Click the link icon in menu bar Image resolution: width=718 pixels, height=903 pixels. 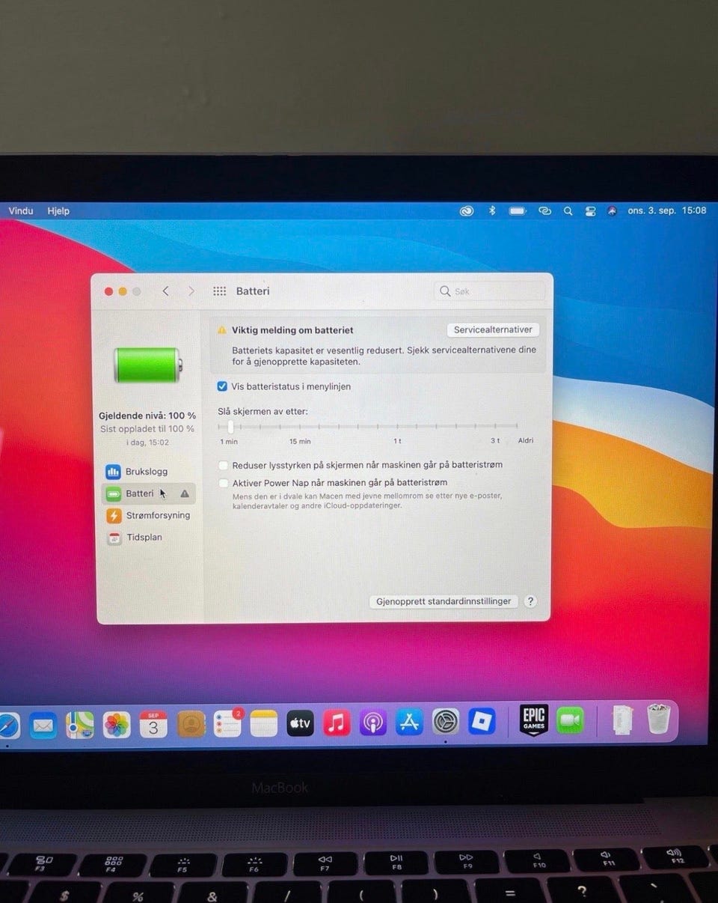click(545, 211)
